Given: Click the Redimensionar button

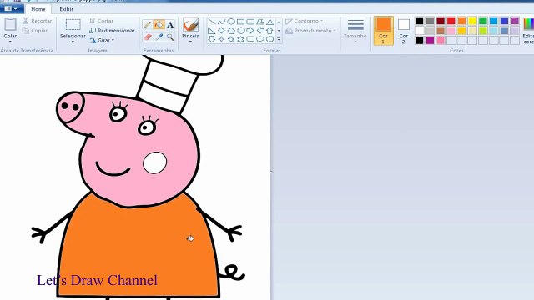Looking at the screenshot, I should coord(112,31).
